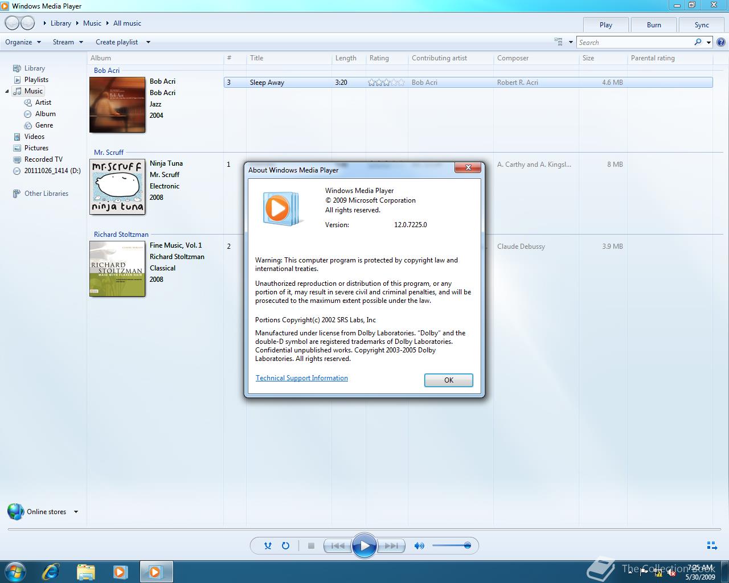The width and height of the screenshot is (729, 583).
Task: Open Recorded TV library
Action: pos(43,159)
